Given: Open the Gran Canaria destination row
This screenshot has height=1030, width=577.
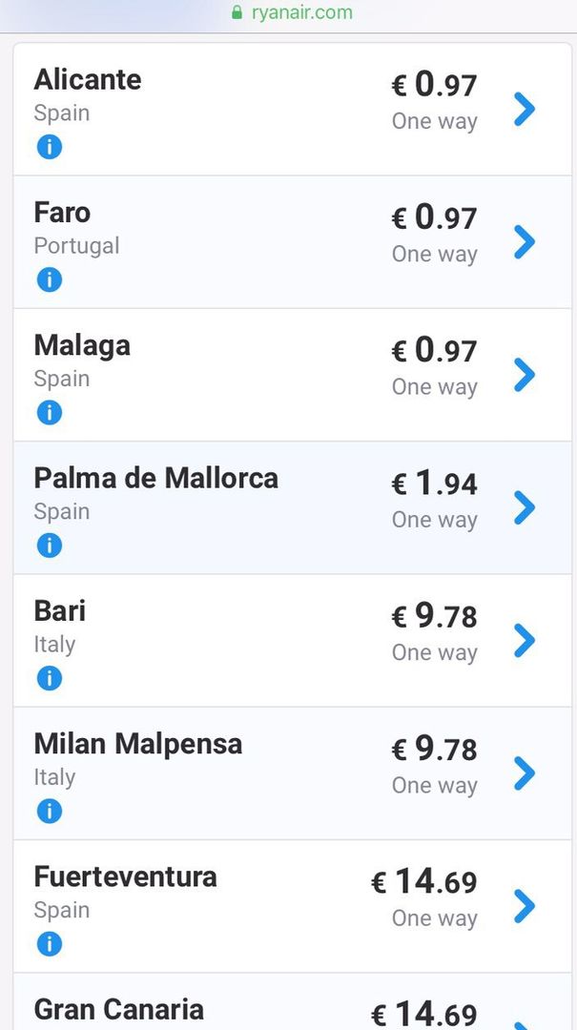Looking at the screenshot, I should [x=293, y=1001].
